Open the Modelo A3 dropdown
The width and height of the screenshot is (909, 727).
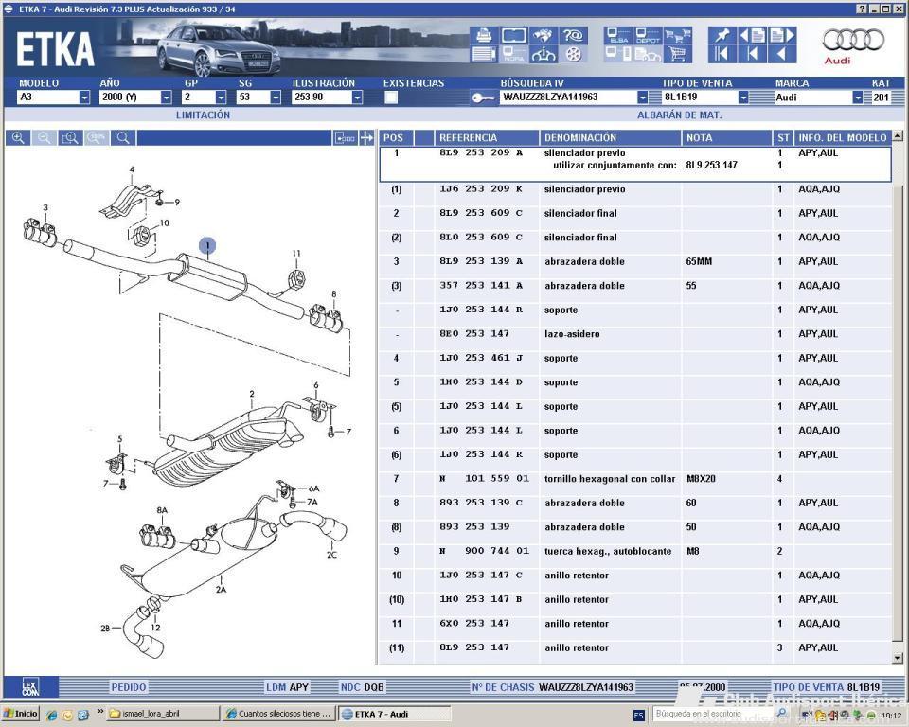(84, 98)
